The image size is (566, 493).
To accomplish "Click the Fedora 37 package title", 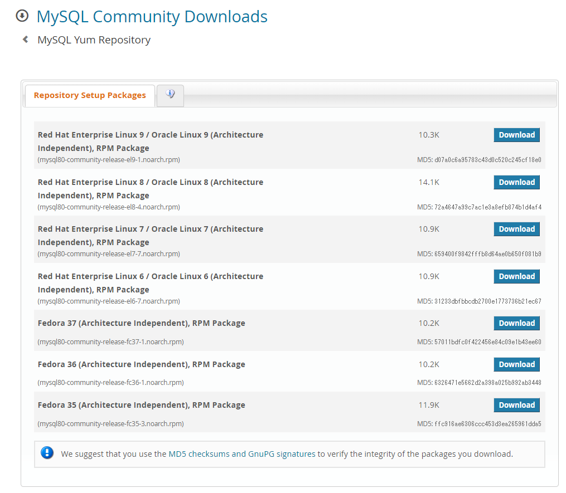I will click(x=142, y=323).
